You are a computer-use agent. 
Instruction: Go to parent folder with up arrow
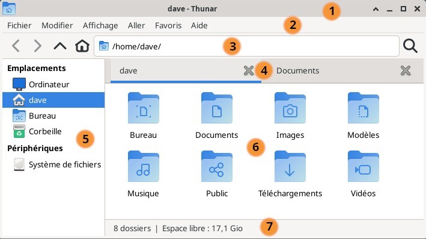(x=60, y=46)
